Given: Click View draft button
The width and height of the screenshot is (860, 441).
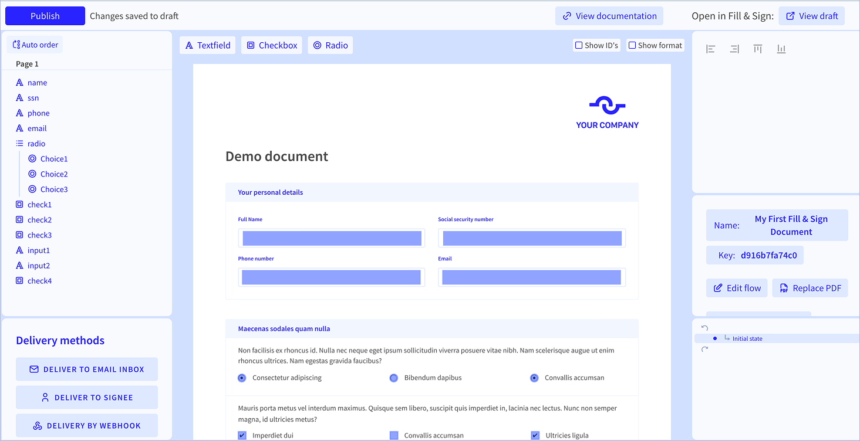Looking at the screenshot, I should point(812,16).
